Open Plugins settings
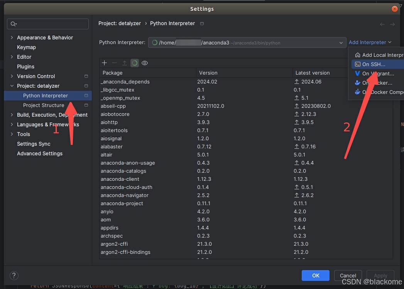 tap(25, 66)
